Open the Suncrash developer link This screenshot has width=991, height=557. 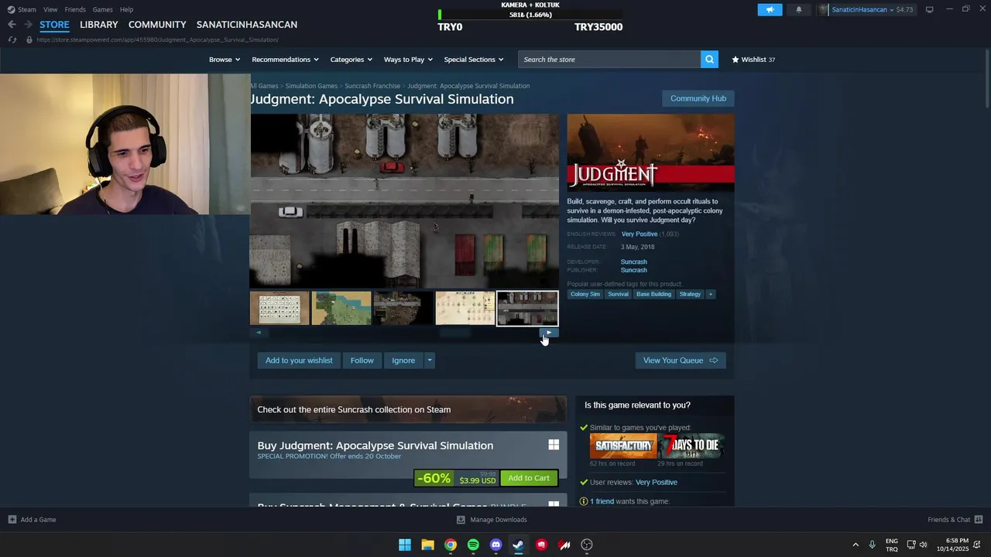pos(633,261)
